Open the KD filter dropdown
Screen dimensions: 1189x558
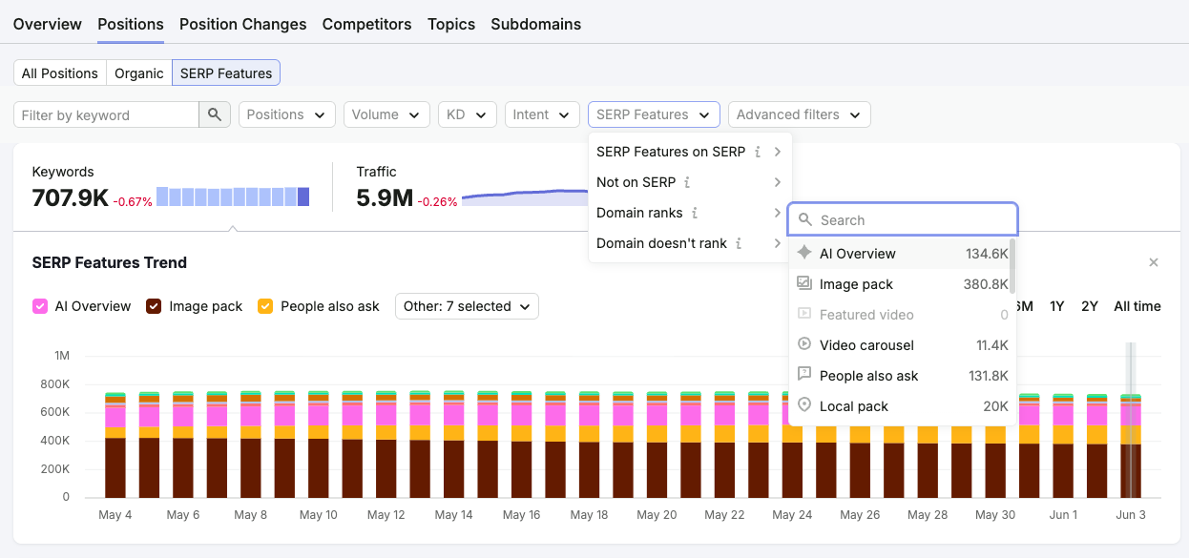tap(468, 114)
